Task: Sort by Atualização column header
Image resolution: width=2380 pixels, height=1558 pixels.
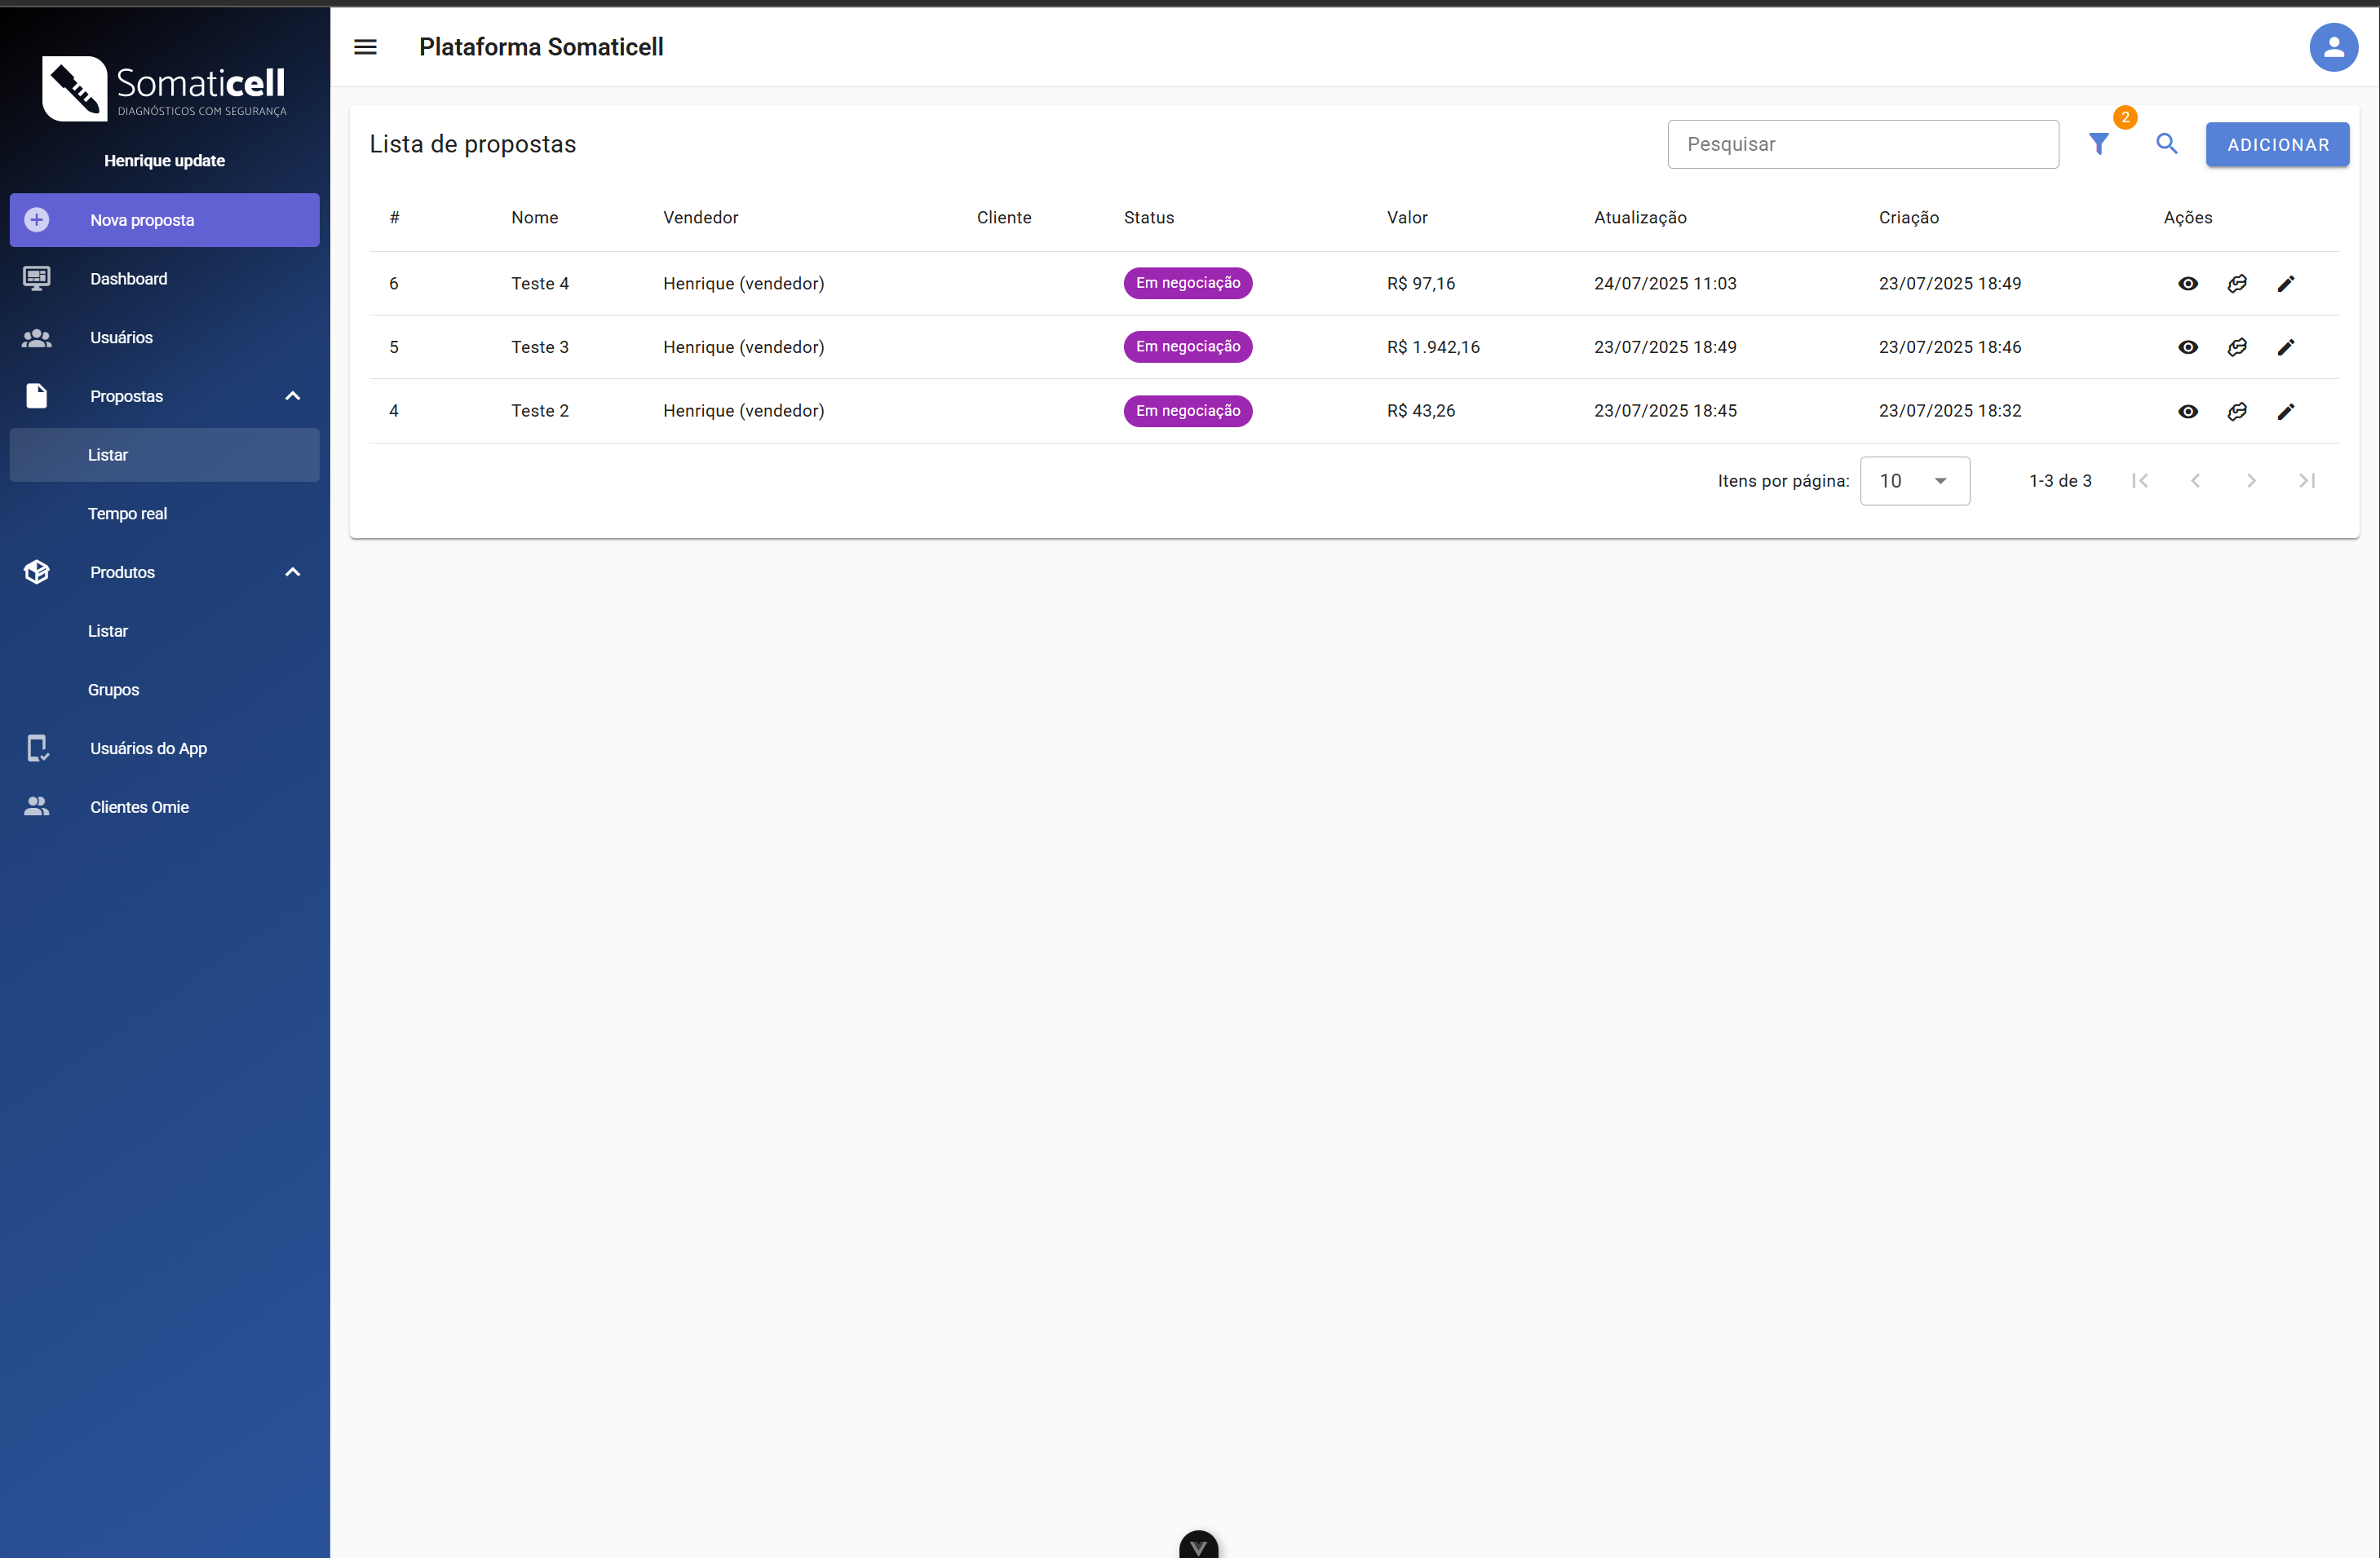Action: 1639,218
